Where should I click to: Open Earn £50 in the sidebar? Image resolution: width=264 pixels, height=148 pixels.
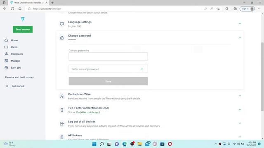click(16, 68)
